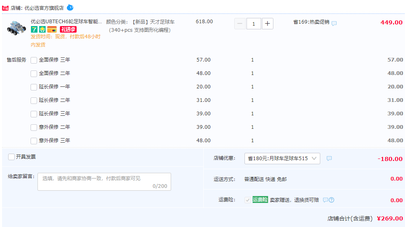Click the green 7-day return badge

[34, 29]
